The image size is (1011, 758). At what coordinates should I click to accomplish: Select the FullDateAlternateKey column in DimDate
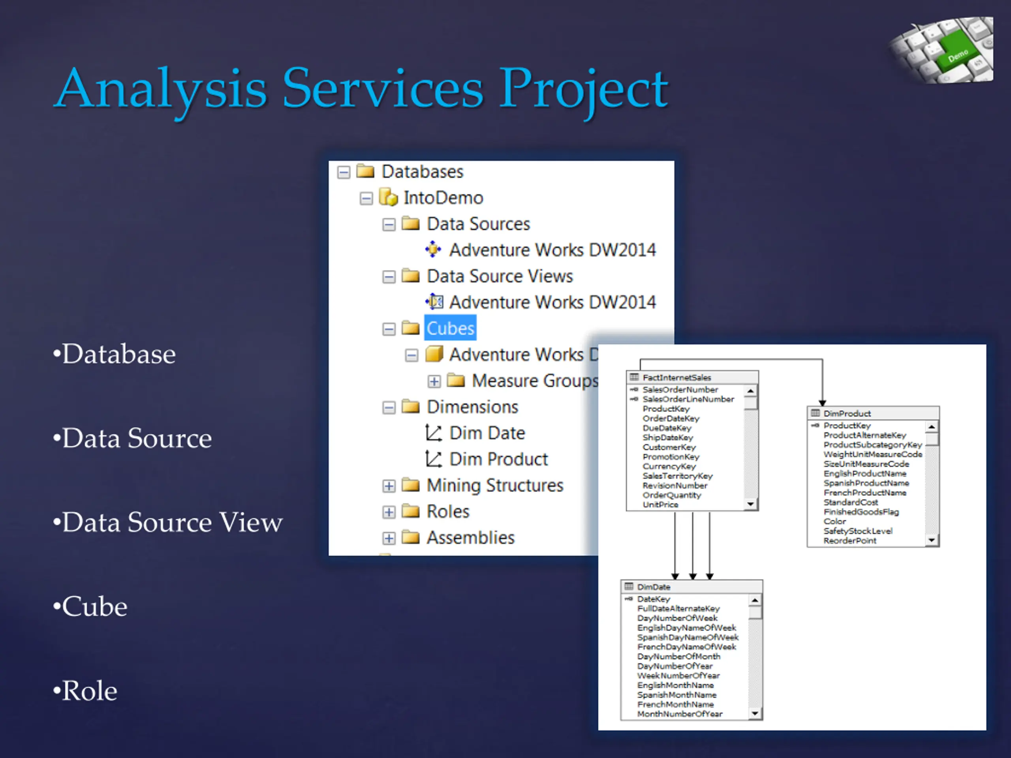coord(678,609)
